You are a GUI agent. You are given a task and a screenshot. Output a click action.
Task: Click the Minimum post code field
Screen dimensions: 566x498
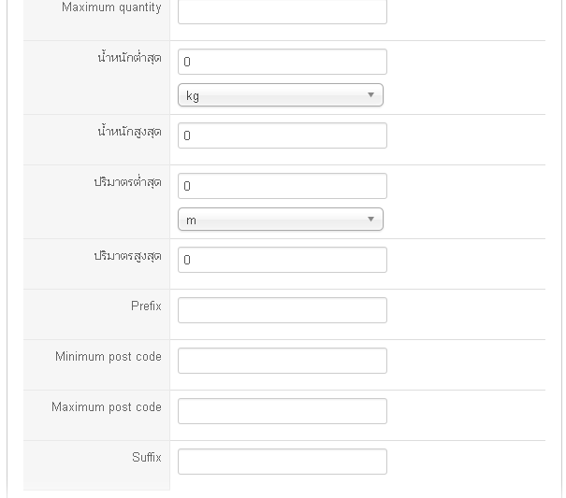pyautogui.click(x=282, y=361)
